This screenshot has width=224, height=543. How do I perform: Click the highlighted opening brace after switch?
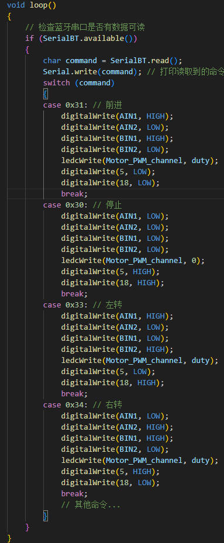pos(46,94)
